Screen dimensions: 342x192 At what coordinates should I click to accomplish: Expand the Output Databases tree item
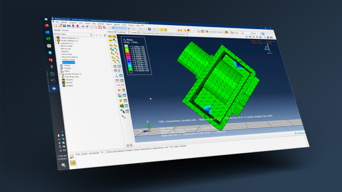point(55,38)
